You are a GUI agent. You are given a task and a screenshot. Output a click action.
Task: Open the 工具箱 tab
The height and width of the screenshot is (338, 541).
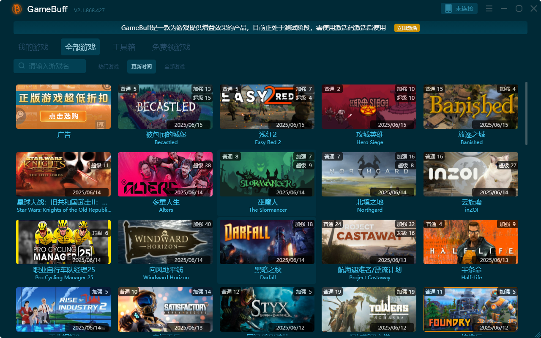pos(123,47)
